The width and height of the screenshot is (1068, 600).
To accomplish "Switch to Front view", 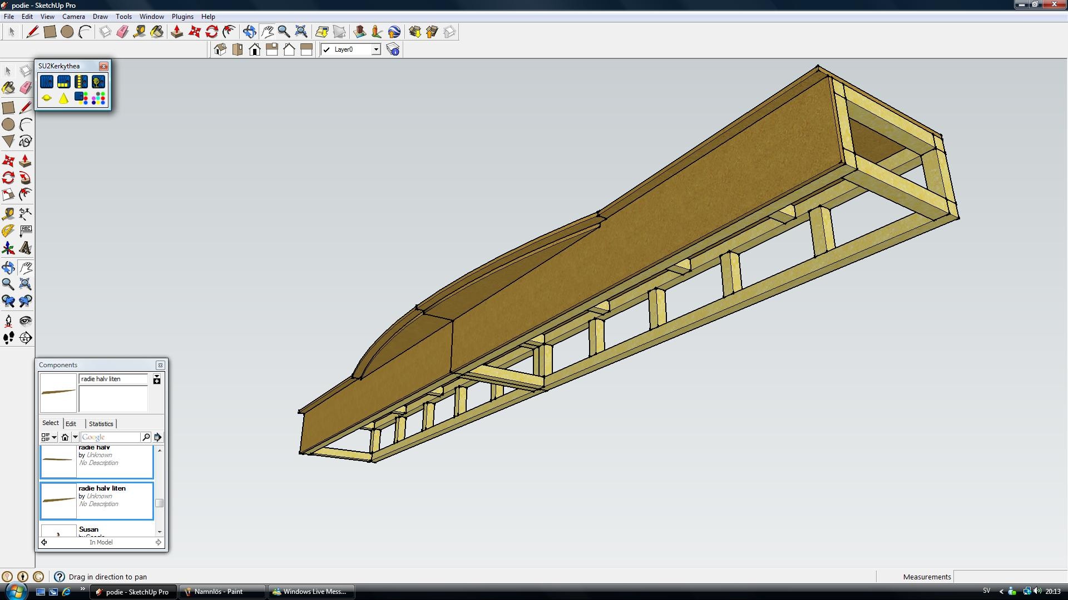I will pyautogui.click(x=255, y=49).
